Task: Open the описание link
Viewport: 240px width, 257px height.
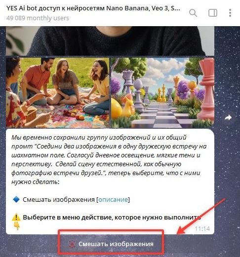Action: [x=113, y=199]
